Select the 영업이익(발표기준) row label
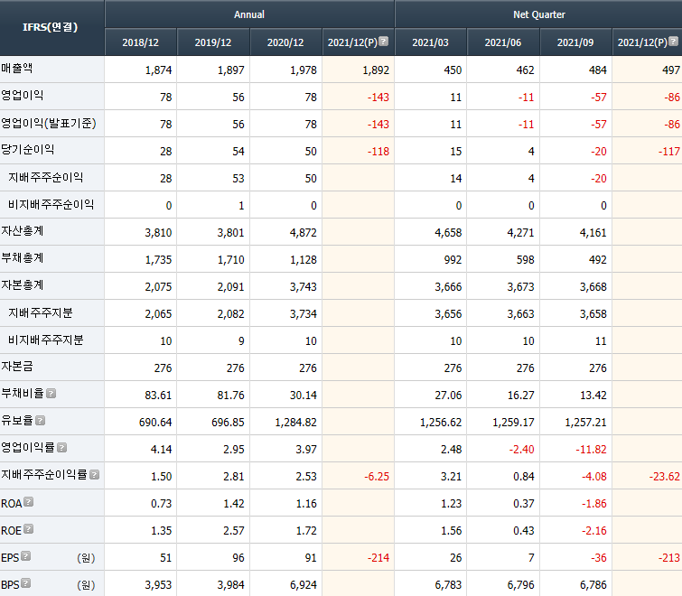The image size is (682, 596). (x=48, y=123)
